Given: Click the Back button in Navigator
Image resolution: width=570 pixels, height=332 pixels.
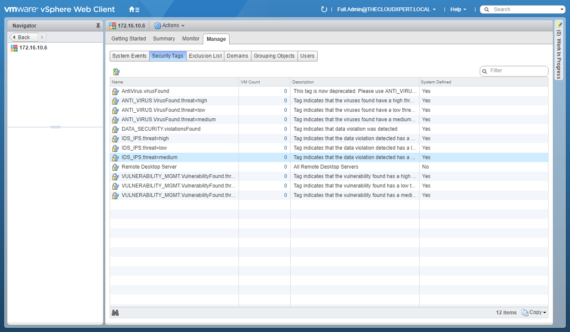Looking at the screenshot, I should click(x=24, y=37).
